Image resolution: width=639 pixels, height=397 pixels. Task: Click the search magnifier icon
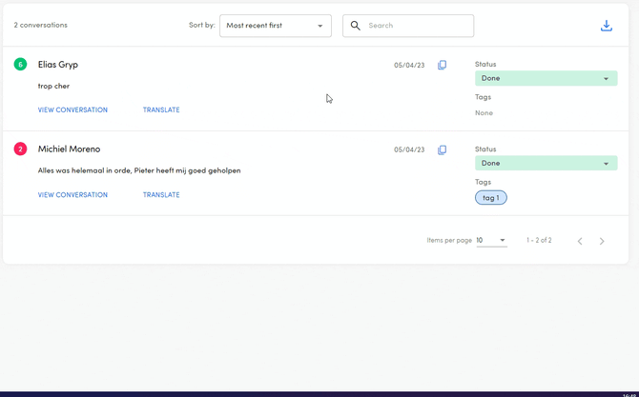[x=356, y=26]
